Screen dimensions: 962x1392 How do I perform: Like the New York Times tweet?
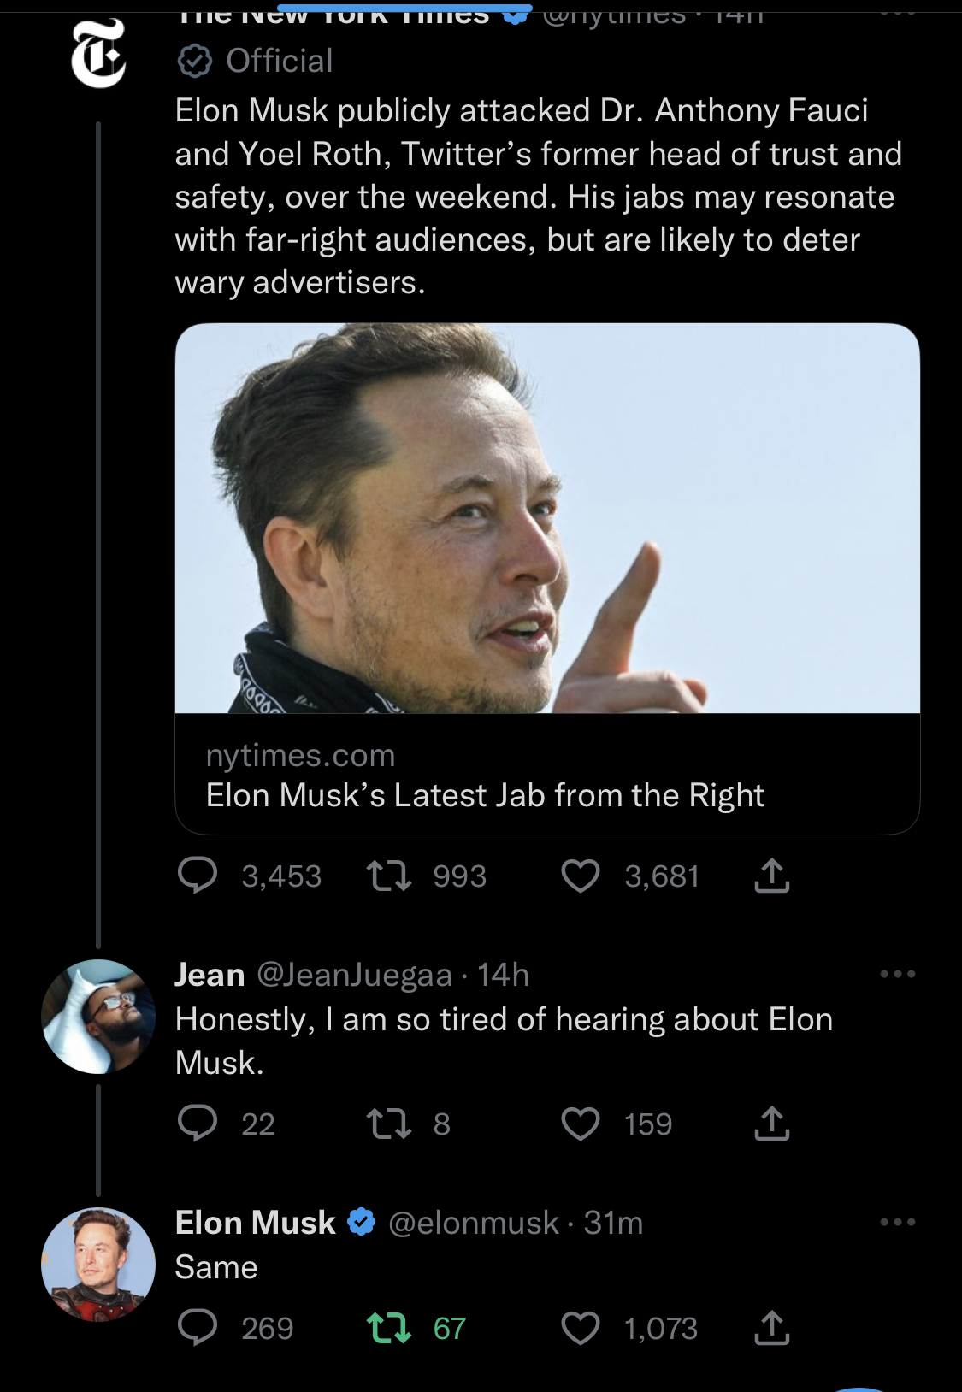pyautogui.click(x=580, y=876)
